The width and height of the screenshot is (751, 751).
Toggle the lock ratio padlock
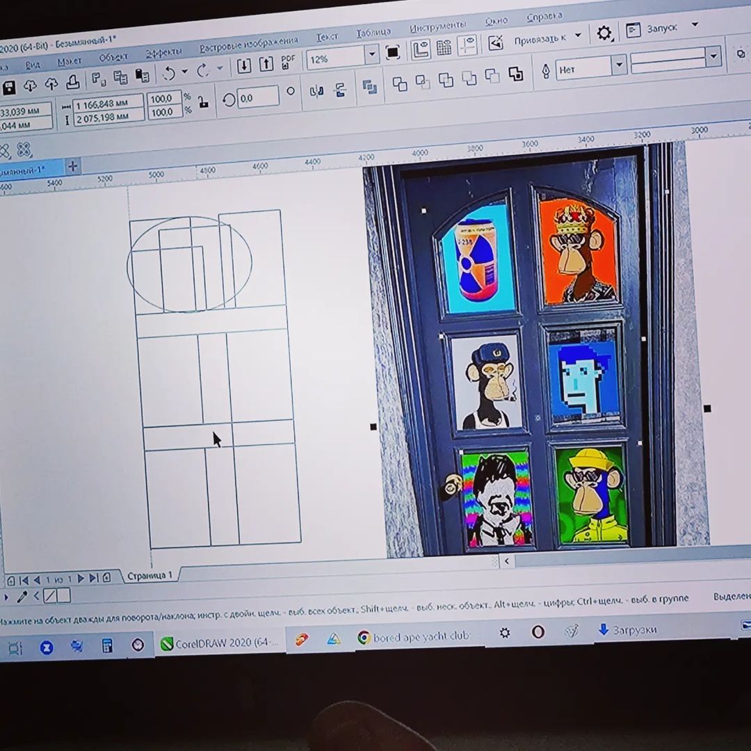(204, 102)
